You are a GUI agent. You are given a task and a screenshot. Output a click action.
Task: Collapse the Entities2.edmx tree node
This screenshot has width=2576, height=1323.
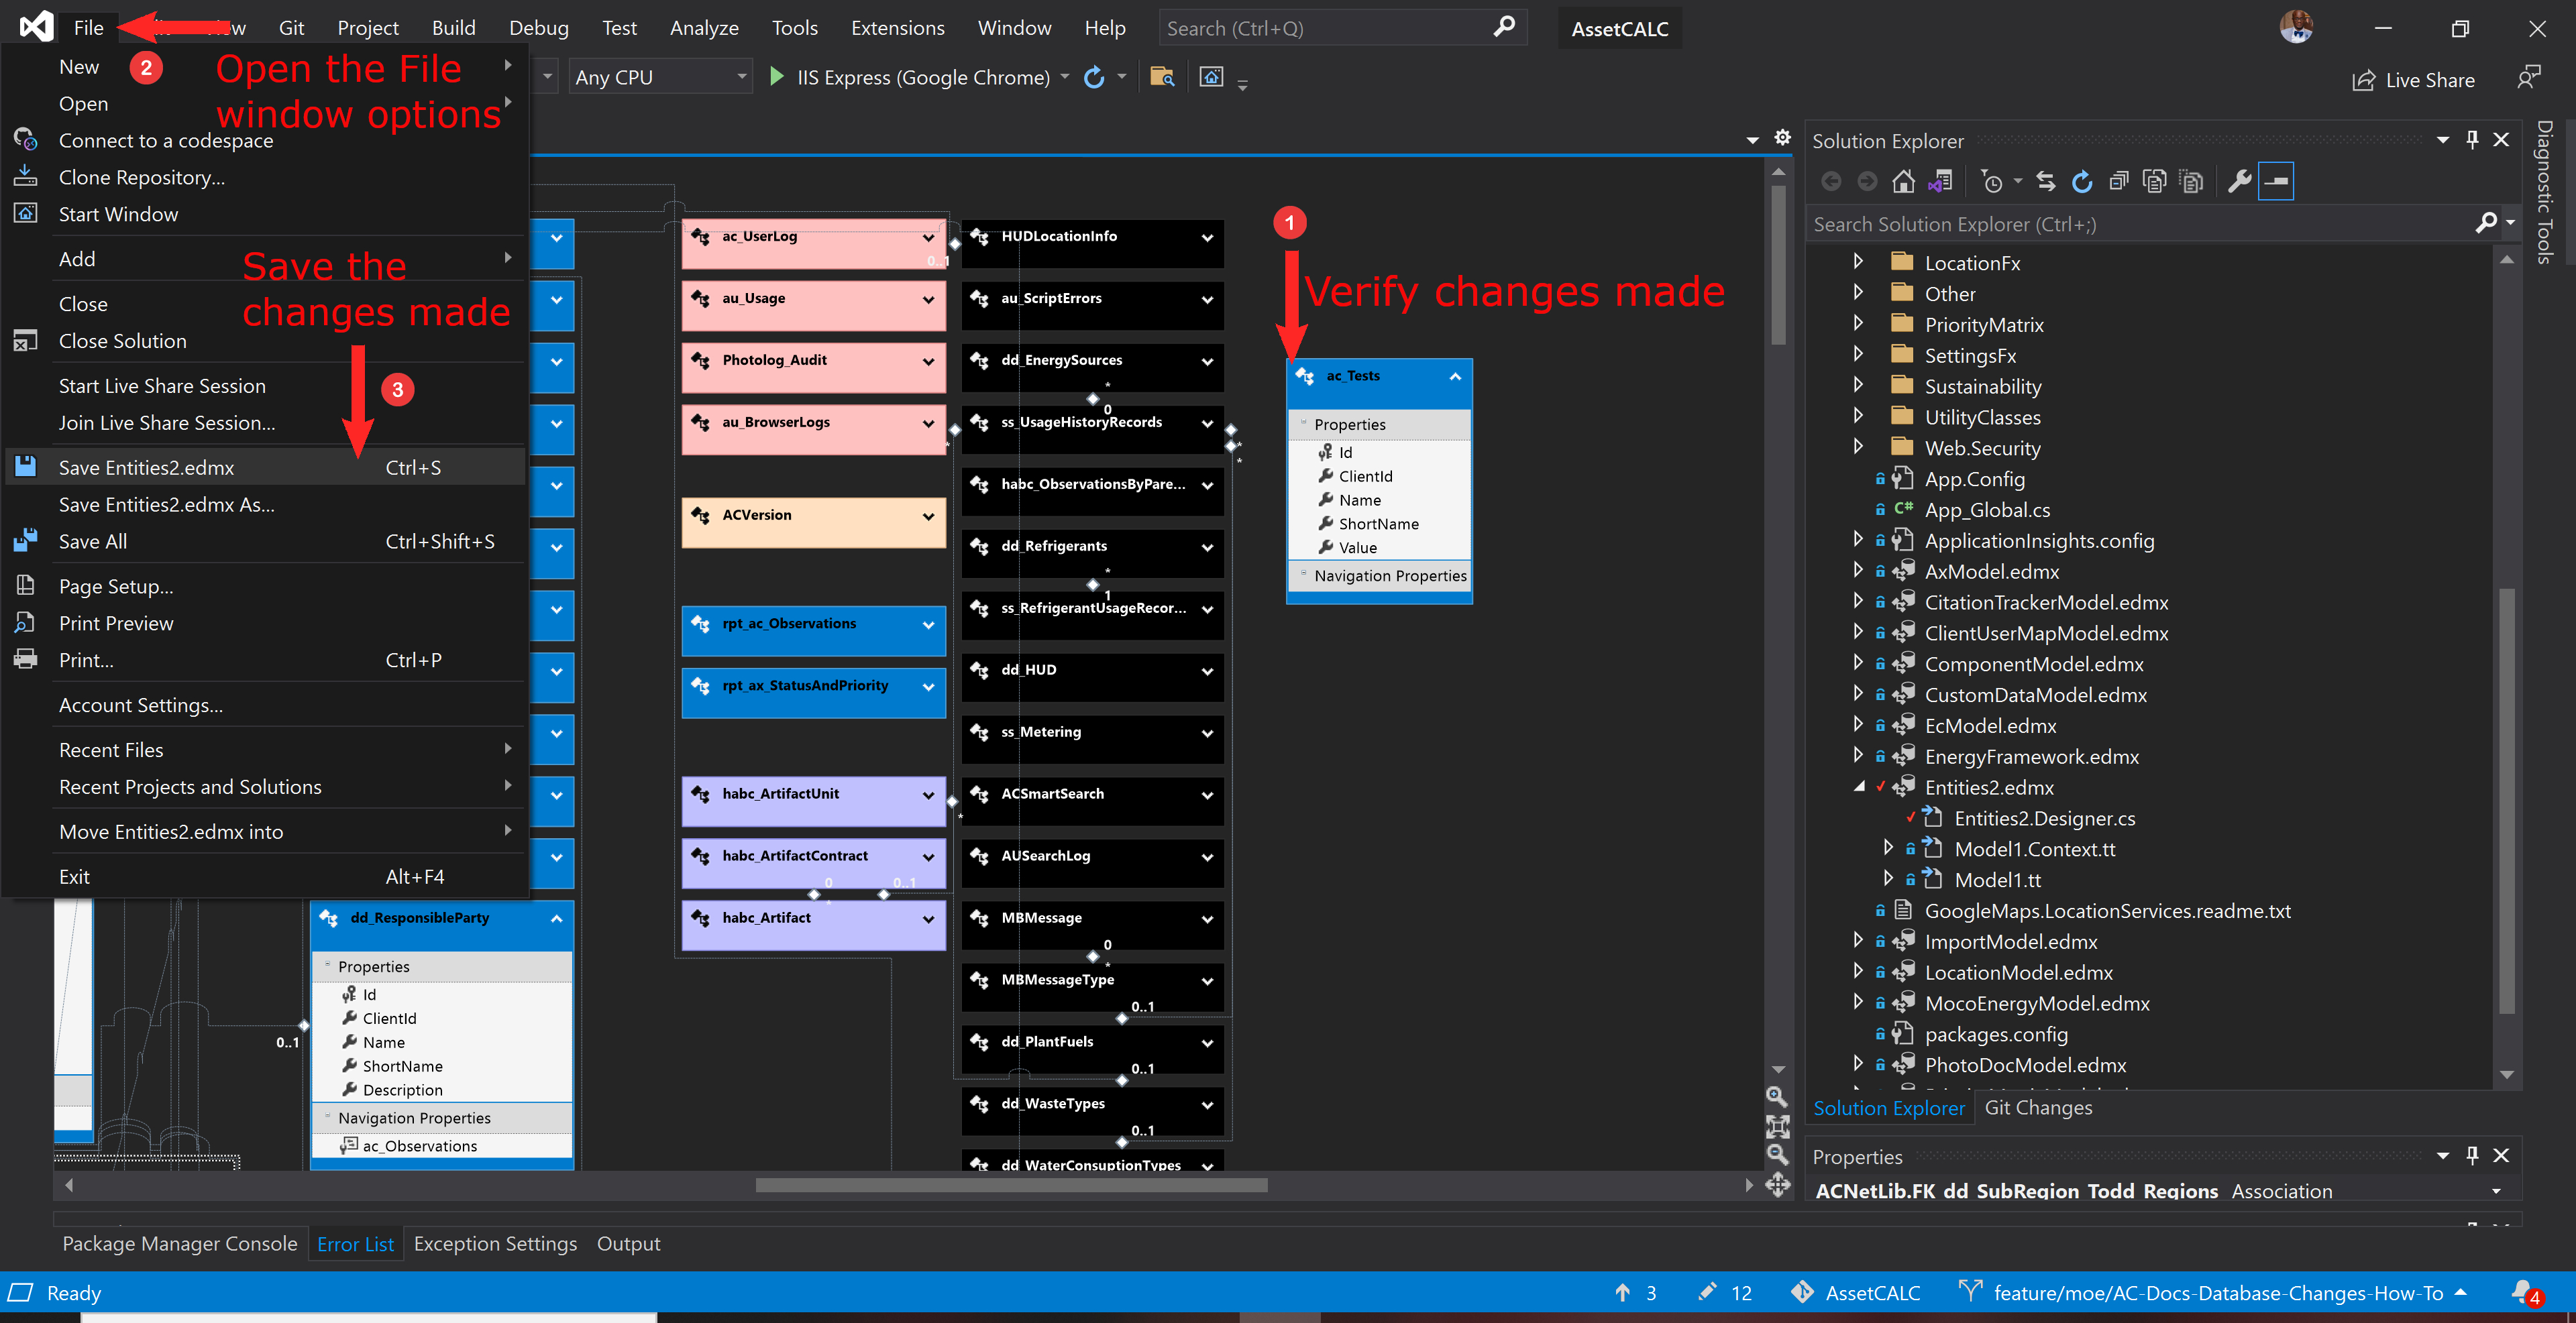(x=1858, y=787)
